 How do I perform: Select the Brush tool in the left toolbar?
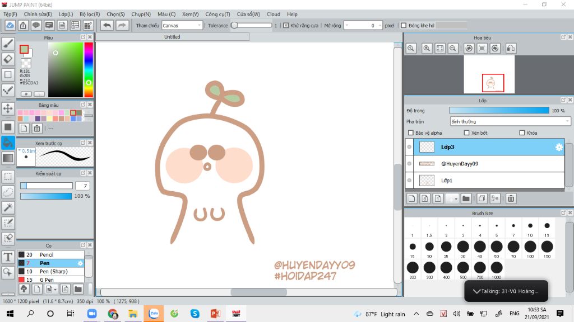click(x=8, y=44)
